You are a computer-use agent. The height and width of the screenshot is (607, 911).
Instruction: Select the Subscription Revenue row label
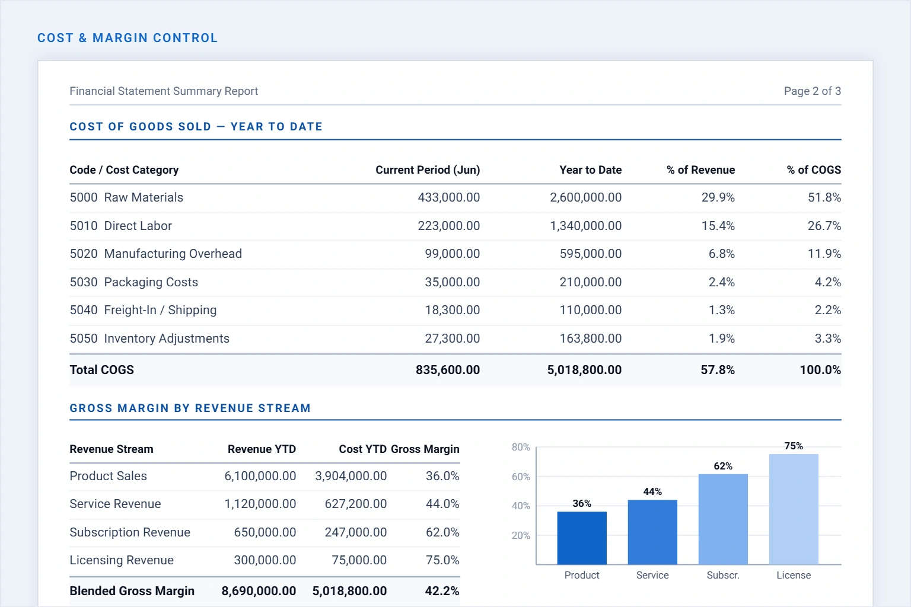tap(130, 532)
